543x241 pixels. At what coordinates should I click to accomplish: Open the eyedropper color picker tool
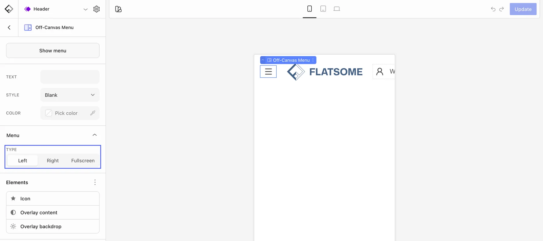(93, 113)
